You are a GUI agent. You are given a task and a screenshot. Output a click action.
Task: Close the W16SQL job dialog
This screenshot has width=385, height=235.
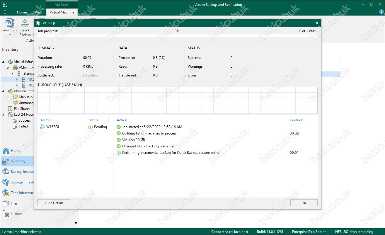[316, 23]
